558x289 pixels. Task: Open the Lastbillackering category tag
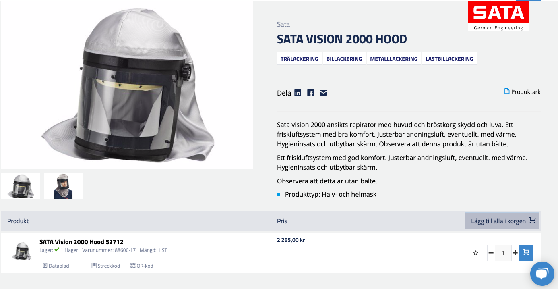click(449, 59)
